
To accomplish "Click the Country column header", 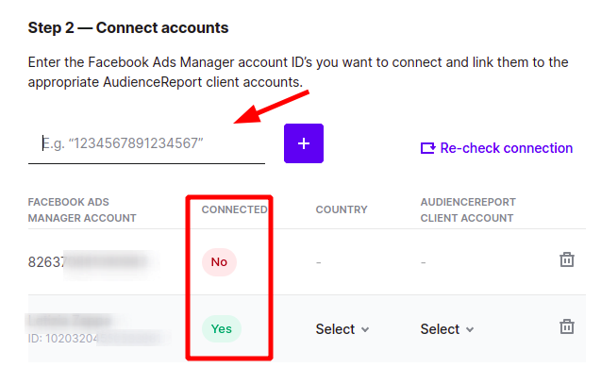I will [x=342, y=209].
